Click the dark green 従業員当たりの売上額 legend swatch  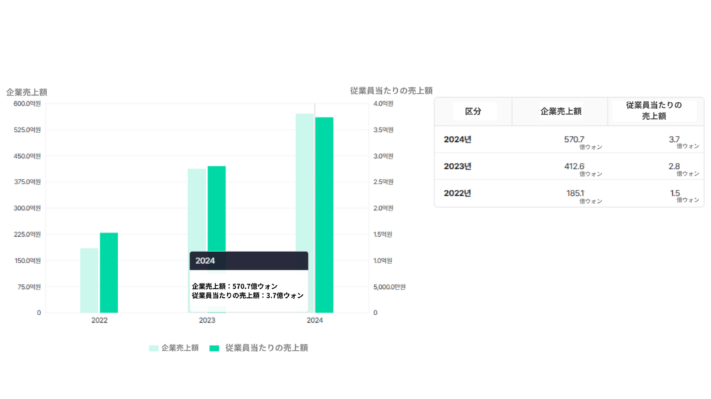tap(214, 348)
